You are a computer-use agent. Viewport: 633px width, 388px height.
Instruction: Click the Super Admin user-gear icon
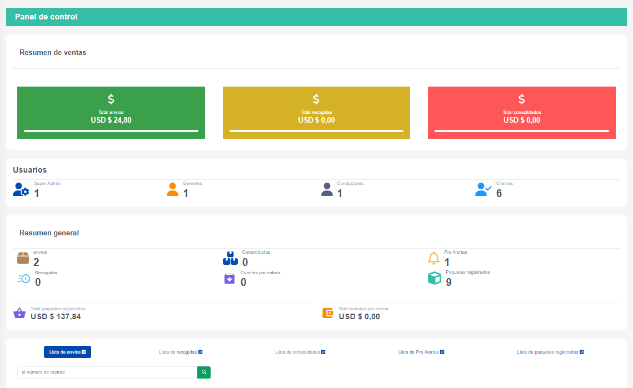(21, 190)
